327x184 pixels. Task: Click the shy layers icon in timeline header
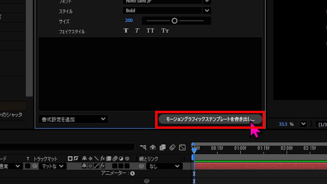pyautogui.click(x=153, y=147)
